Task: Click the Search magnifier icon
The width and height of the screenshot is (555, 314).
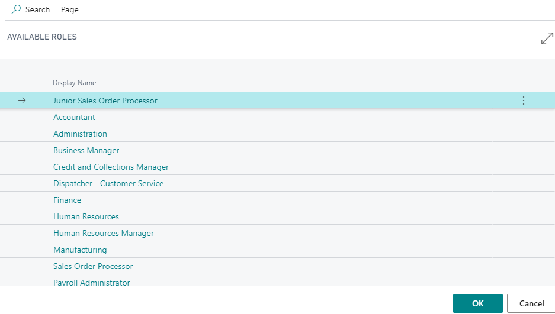Action: coord(16,9)
